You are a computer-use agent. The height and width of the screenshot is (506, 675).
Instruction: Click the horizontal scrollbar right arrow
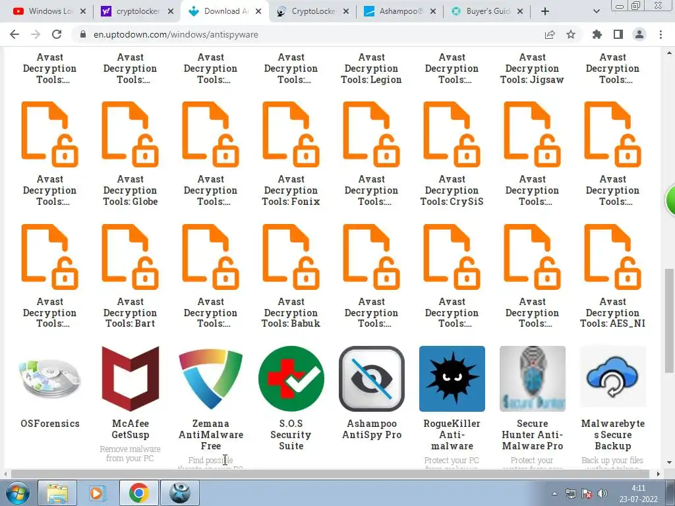point(658,474)
